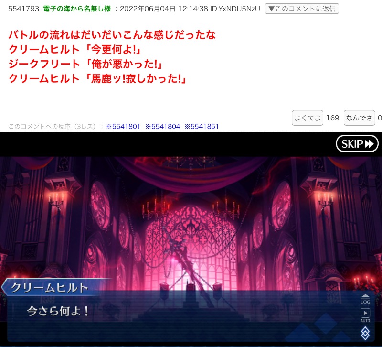
Task: Click the なんでさ vote button
Action: pos(359,118)
